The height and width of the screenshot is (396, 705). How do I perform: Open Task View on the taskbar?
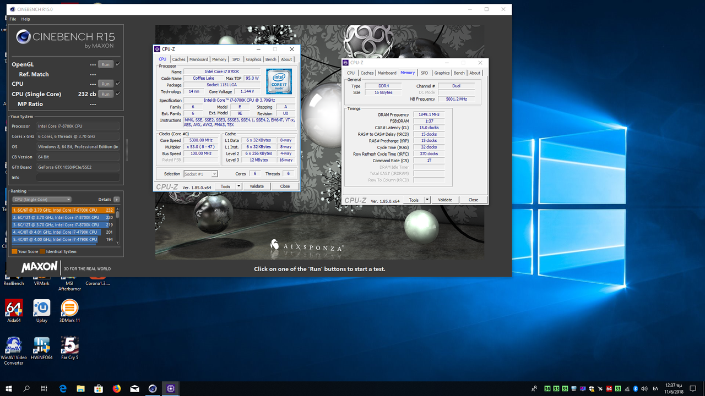pos(44,388)
